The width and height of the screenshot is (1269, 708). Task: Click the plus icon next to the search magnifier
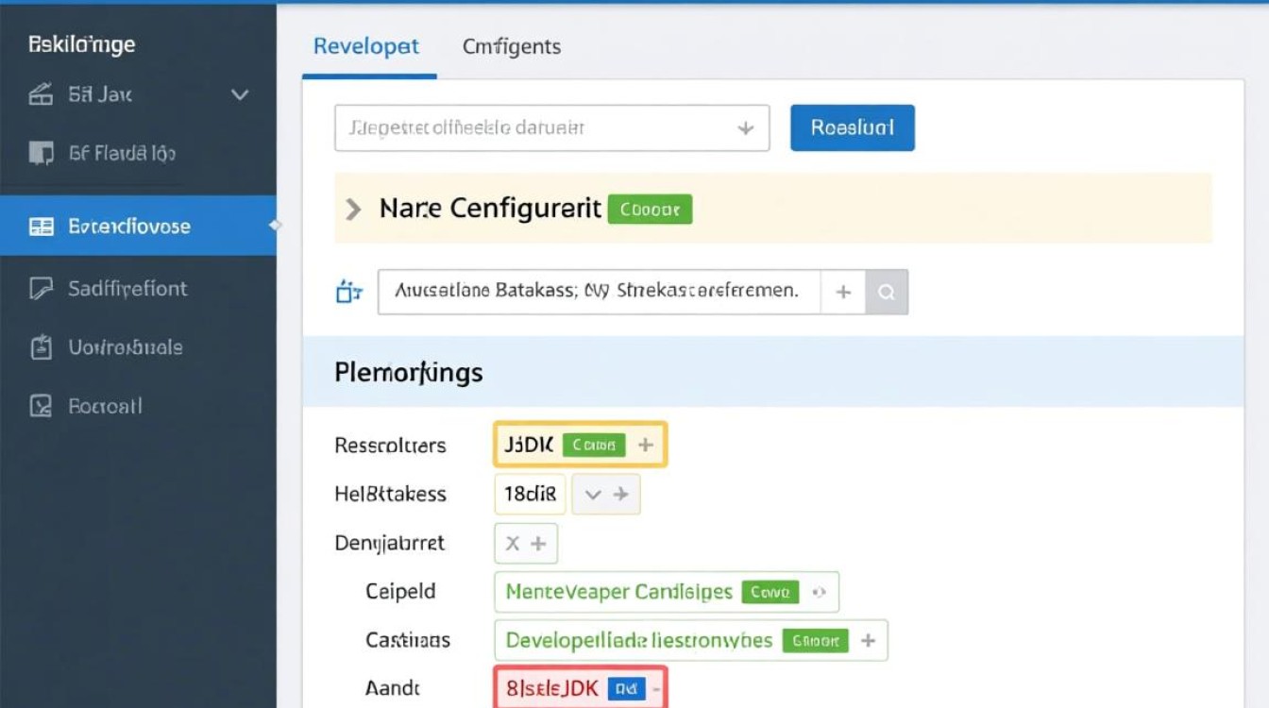[843, 293]
